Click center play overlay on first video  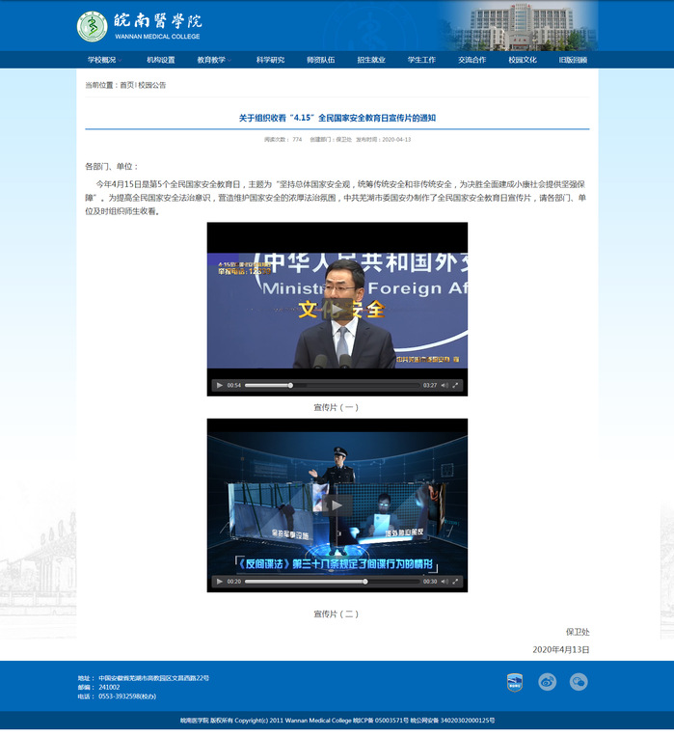[x=337, y=309]
